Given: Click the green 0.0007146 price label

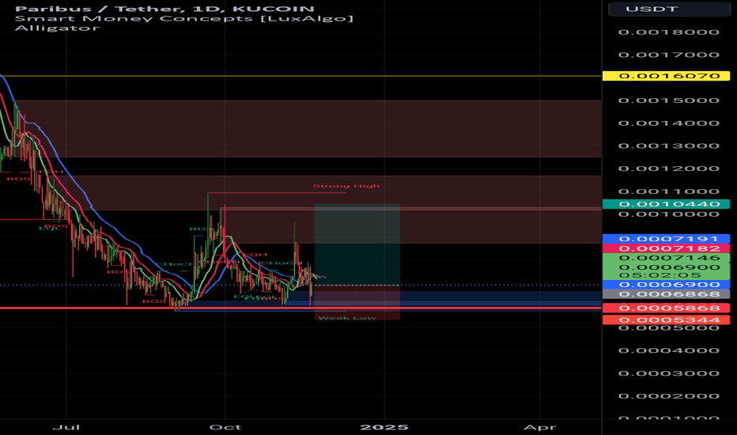Looking at the screenshot, I should click(666, 258).
